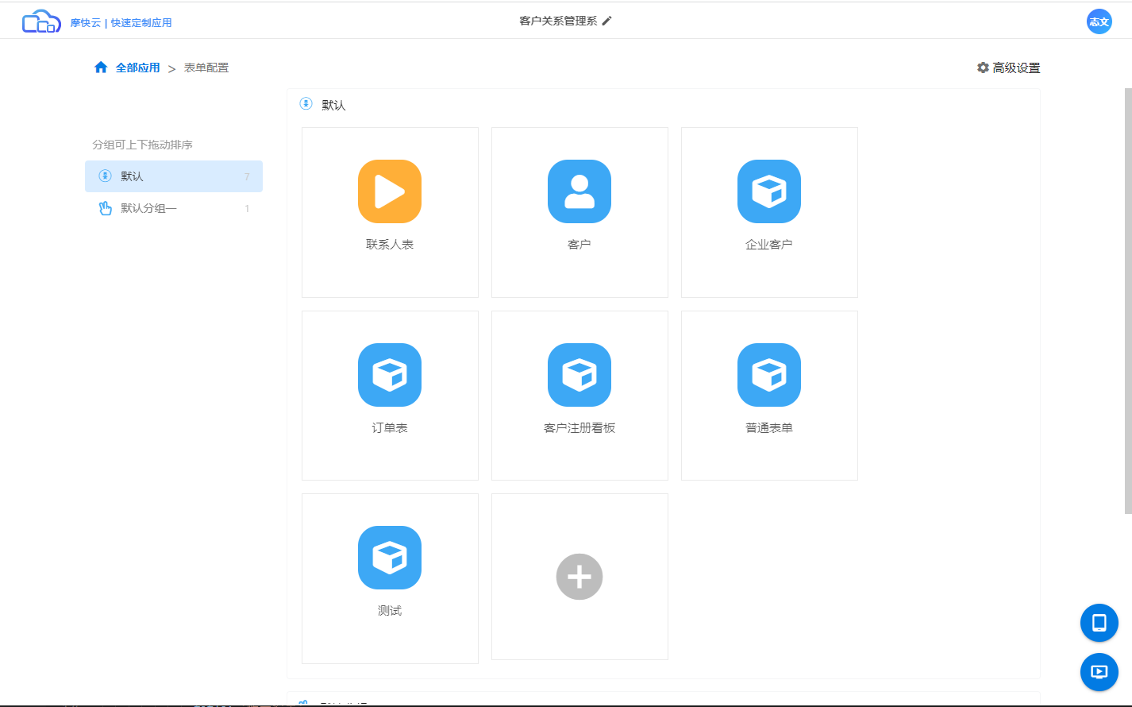Open the 客户 person icon form

pyautogui.click(x=579, y=191)
